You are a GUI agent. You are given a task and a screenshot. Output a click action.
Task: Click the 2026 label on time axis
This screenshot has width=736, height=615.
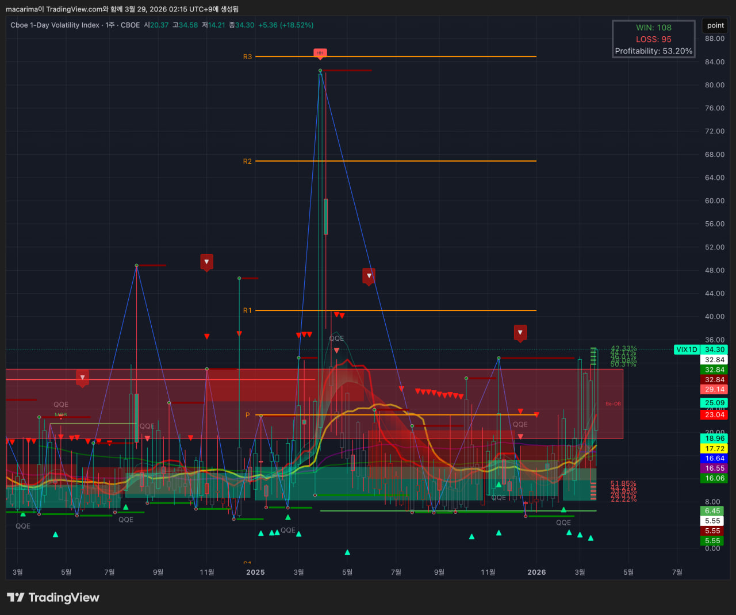tap(536, 572)
